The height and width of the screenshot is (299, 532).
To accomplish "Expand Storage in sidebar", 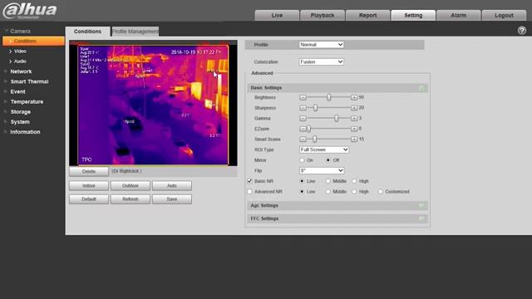I will (20, 112).
